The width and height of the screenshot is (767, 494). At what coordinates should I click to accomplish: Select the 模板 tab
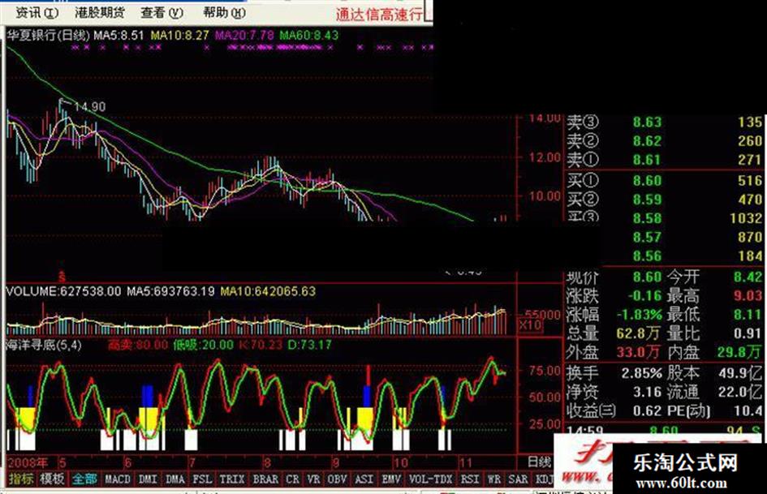pos(52,479)
